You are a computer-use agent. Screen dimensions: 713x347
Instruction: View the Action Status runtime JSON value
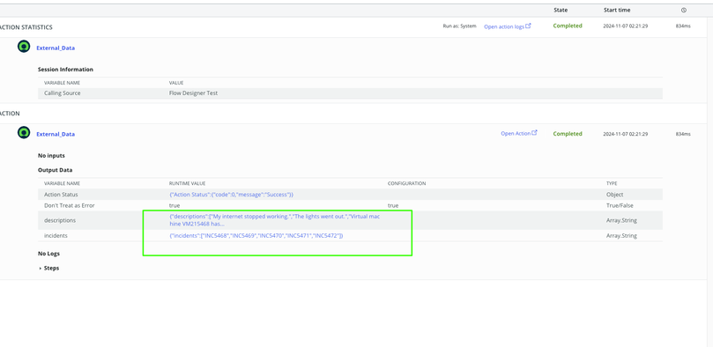coord(231,195)
